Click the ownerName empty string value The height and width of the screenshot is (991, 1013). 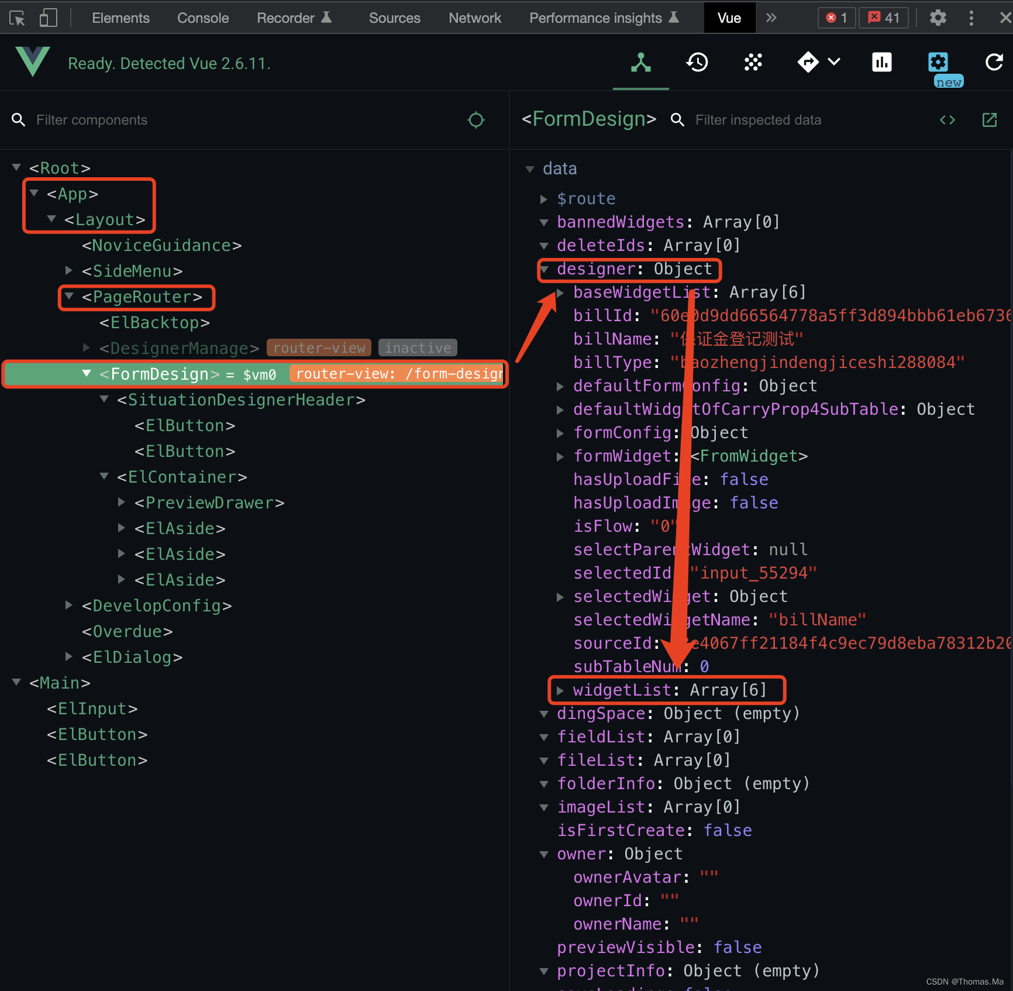[690, 924]
